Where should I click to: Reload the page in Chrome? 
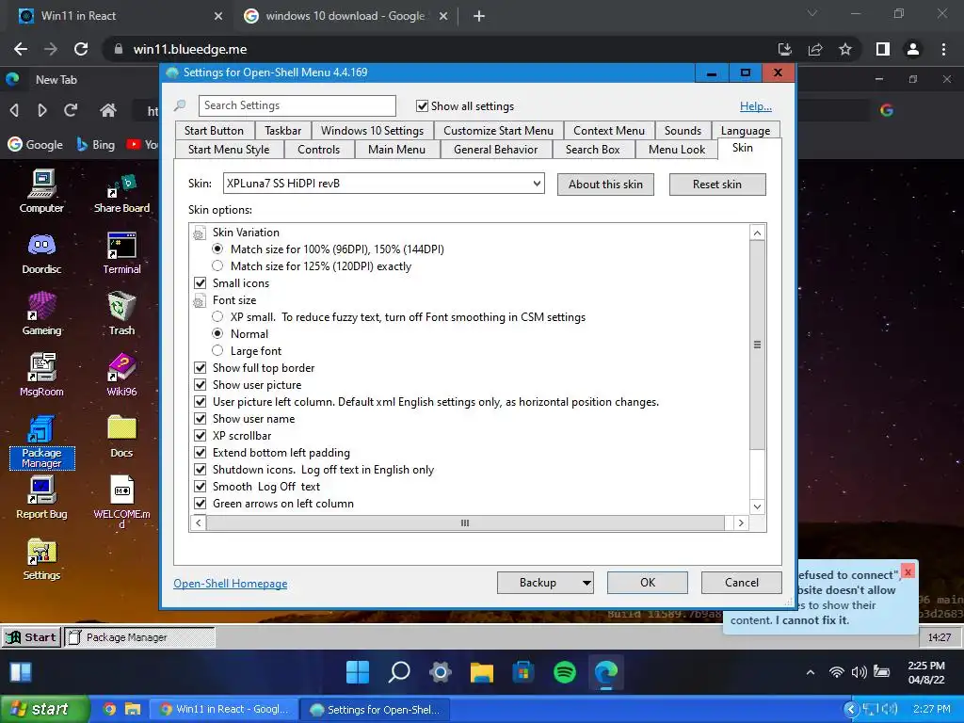81,49
